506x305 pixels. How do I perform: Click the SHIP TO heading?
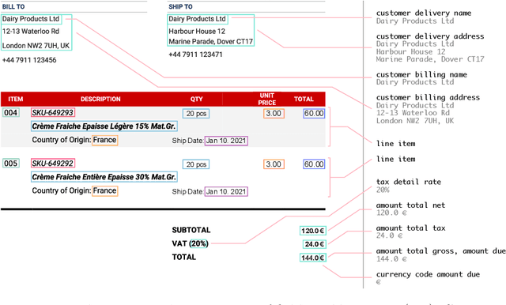(x=180, y=7)
